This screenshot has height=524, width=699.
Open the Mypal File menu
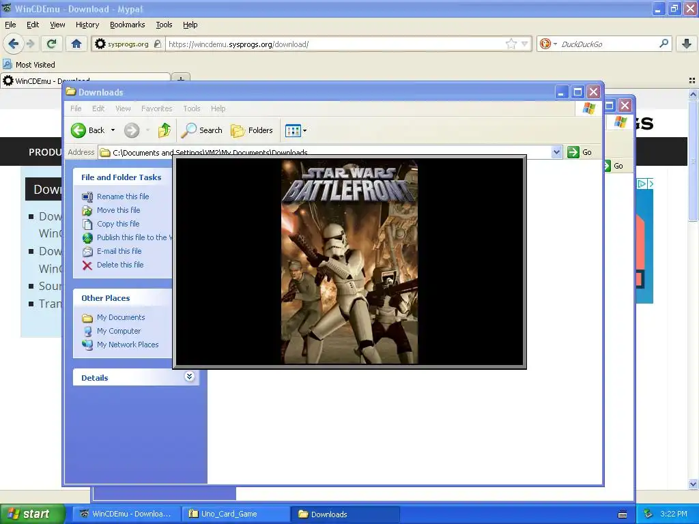click(10, 25)
